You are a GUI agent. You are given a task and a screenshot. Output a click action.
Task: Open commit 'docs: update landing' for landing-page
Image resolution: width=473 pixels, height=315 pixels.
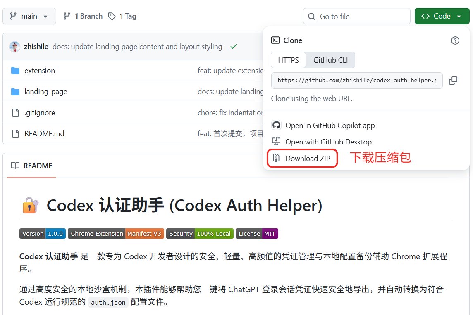click(x=230, y=92)
